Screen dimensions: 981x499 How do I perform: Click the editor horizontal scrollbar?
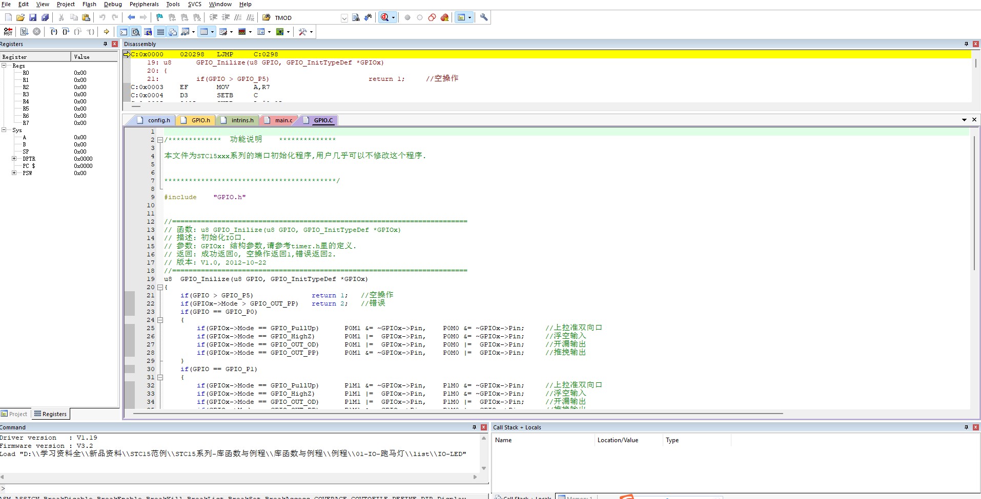coord(458,413)
